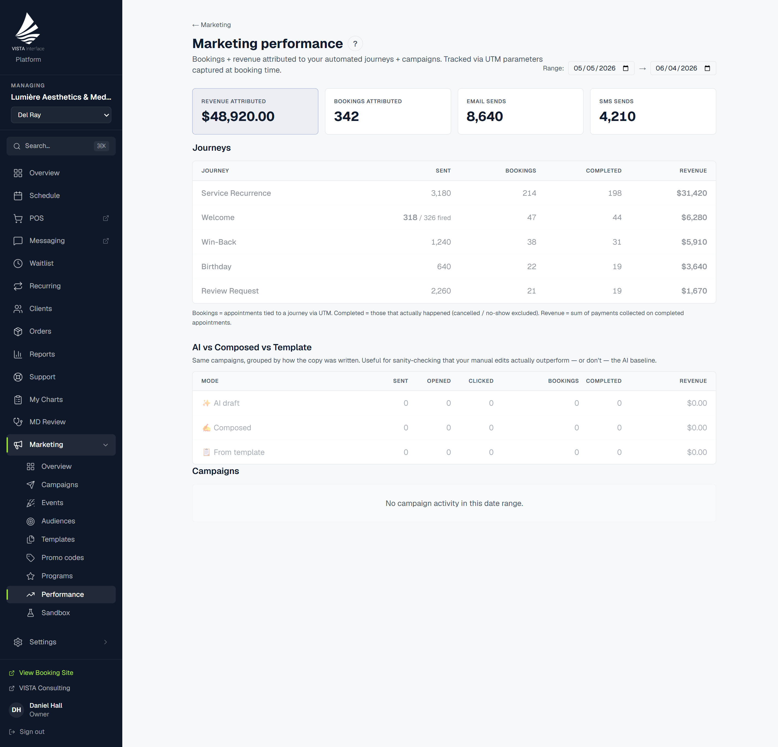
Task: Click the Support lifebuoy icon
Action: [18, 377]
